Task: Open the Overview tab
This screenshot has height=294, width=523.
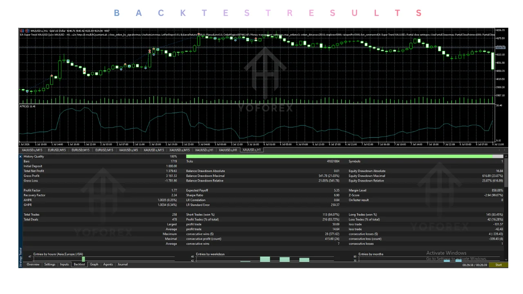Action: 33,265
